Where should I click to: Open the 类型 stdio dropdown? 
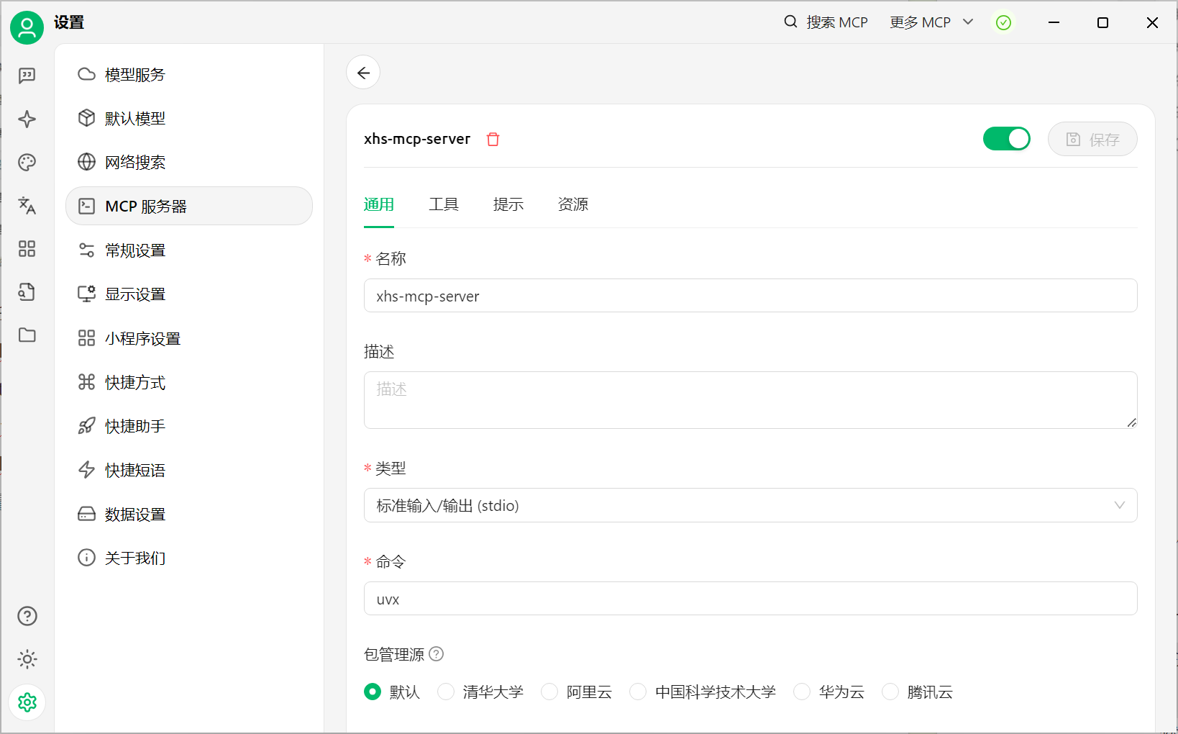(750, 505)
